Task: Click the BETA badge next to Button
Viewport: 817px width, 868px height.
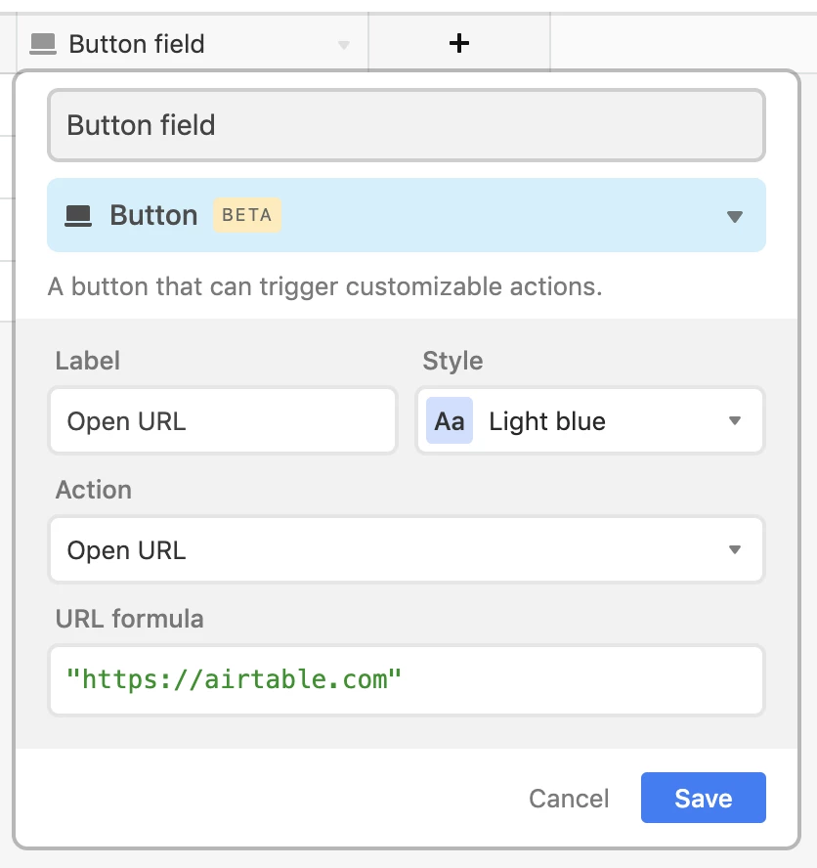Action: [x=247, y=215]
